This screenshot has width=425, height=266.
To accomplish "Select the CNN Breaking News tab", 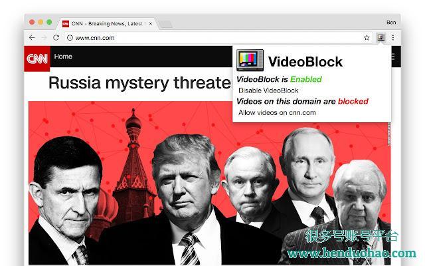I will pyautogui.click(x=106, y=24).
